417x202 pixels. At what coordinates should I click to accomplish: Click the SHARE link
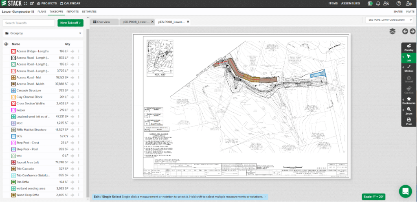[398, 12]
